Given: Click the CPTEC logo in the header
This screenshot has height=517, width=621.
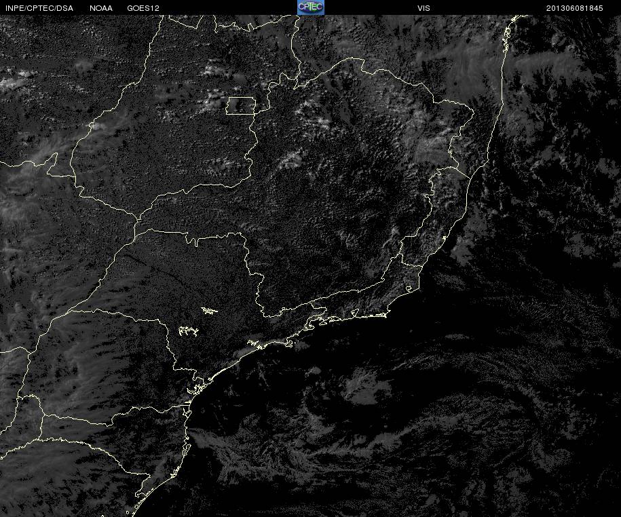Looking at the screenshot, I should coord(311,7).
